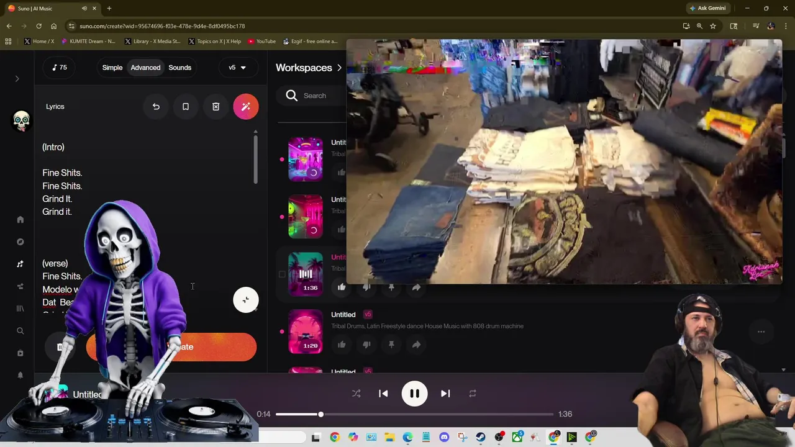Save lyrics with the bookmark icon
Screen dimensions: 795x447
[185, 107]
